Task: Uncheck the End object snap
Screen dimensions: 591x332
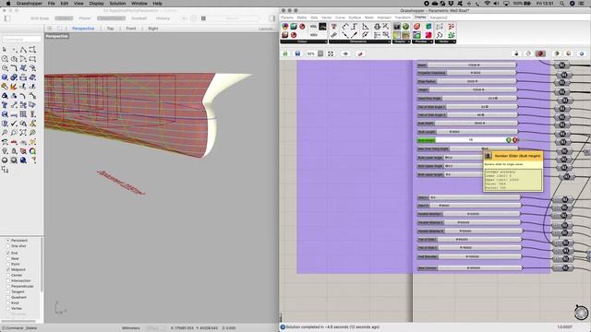Action: point(8,253)
